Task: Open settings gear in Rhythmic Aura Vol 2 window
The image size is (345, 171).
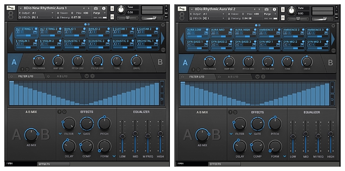Action: click(x=333, y=26)
